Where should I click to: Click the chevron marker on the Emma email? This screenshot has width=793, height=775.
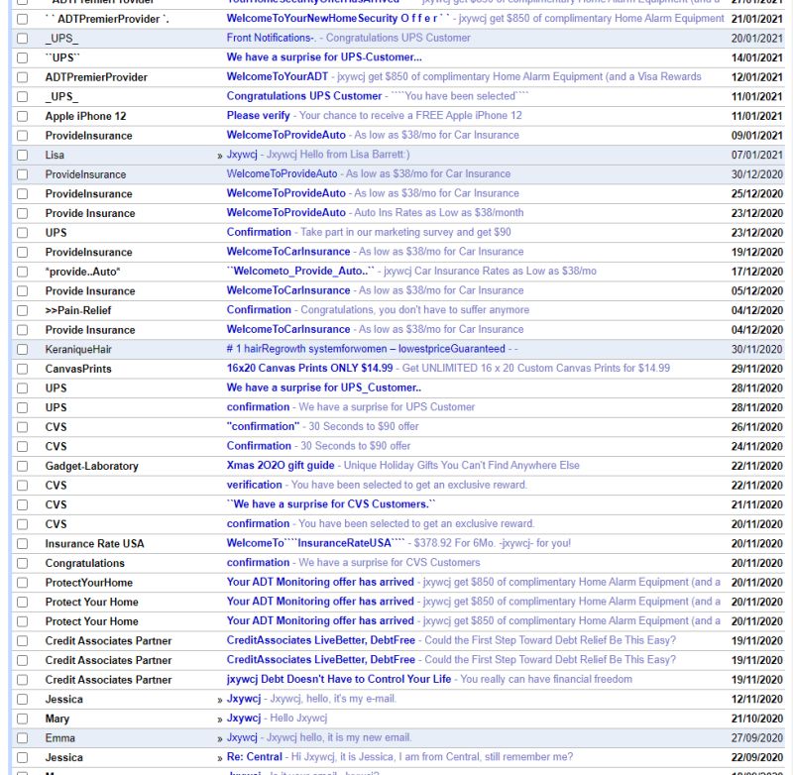(x=219, y=738)
